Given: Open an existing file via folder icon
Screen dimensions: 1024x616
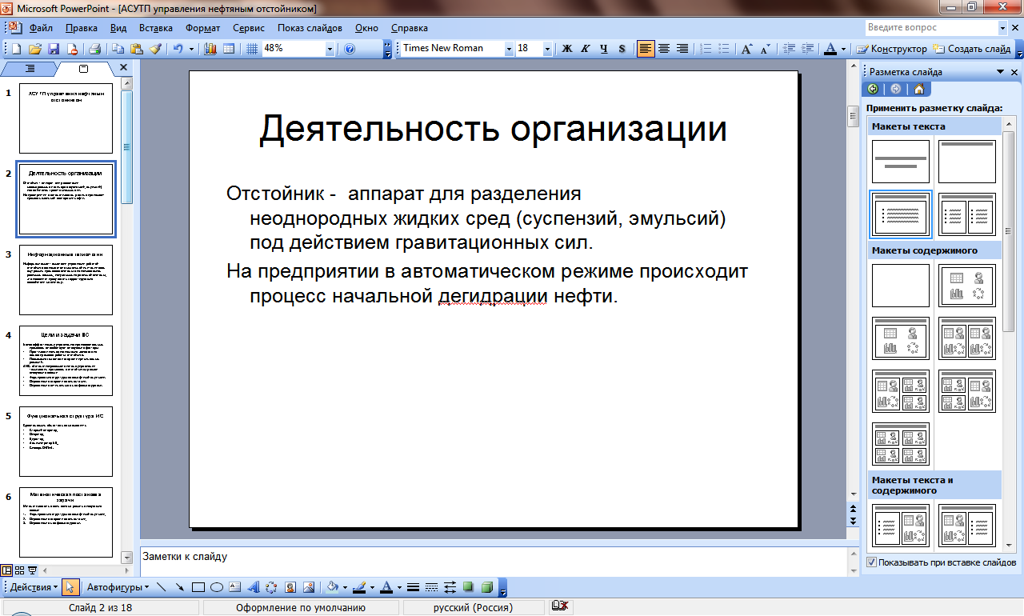Looking at the screenshot, I should (x=37, y=49).
